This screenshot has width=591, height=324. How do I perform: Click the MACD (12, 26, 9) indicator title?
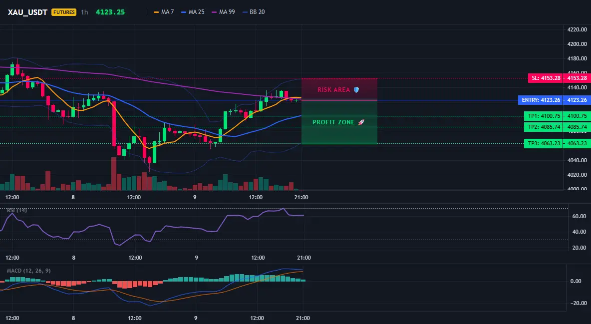click(x=28, y=271)
